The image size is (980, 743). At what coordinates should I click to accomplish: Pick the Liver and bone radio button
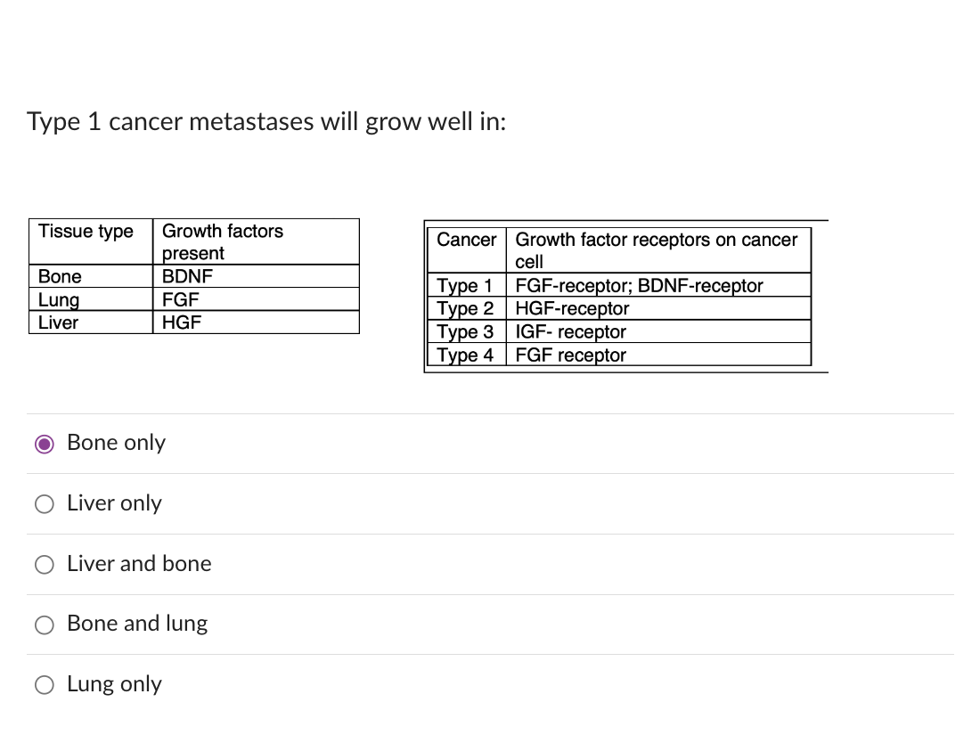click(x=44, y=564)
